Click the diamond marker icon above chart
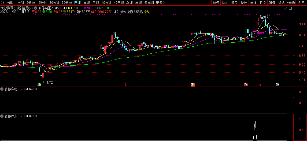The image size is (307, 141). (286, 8)
